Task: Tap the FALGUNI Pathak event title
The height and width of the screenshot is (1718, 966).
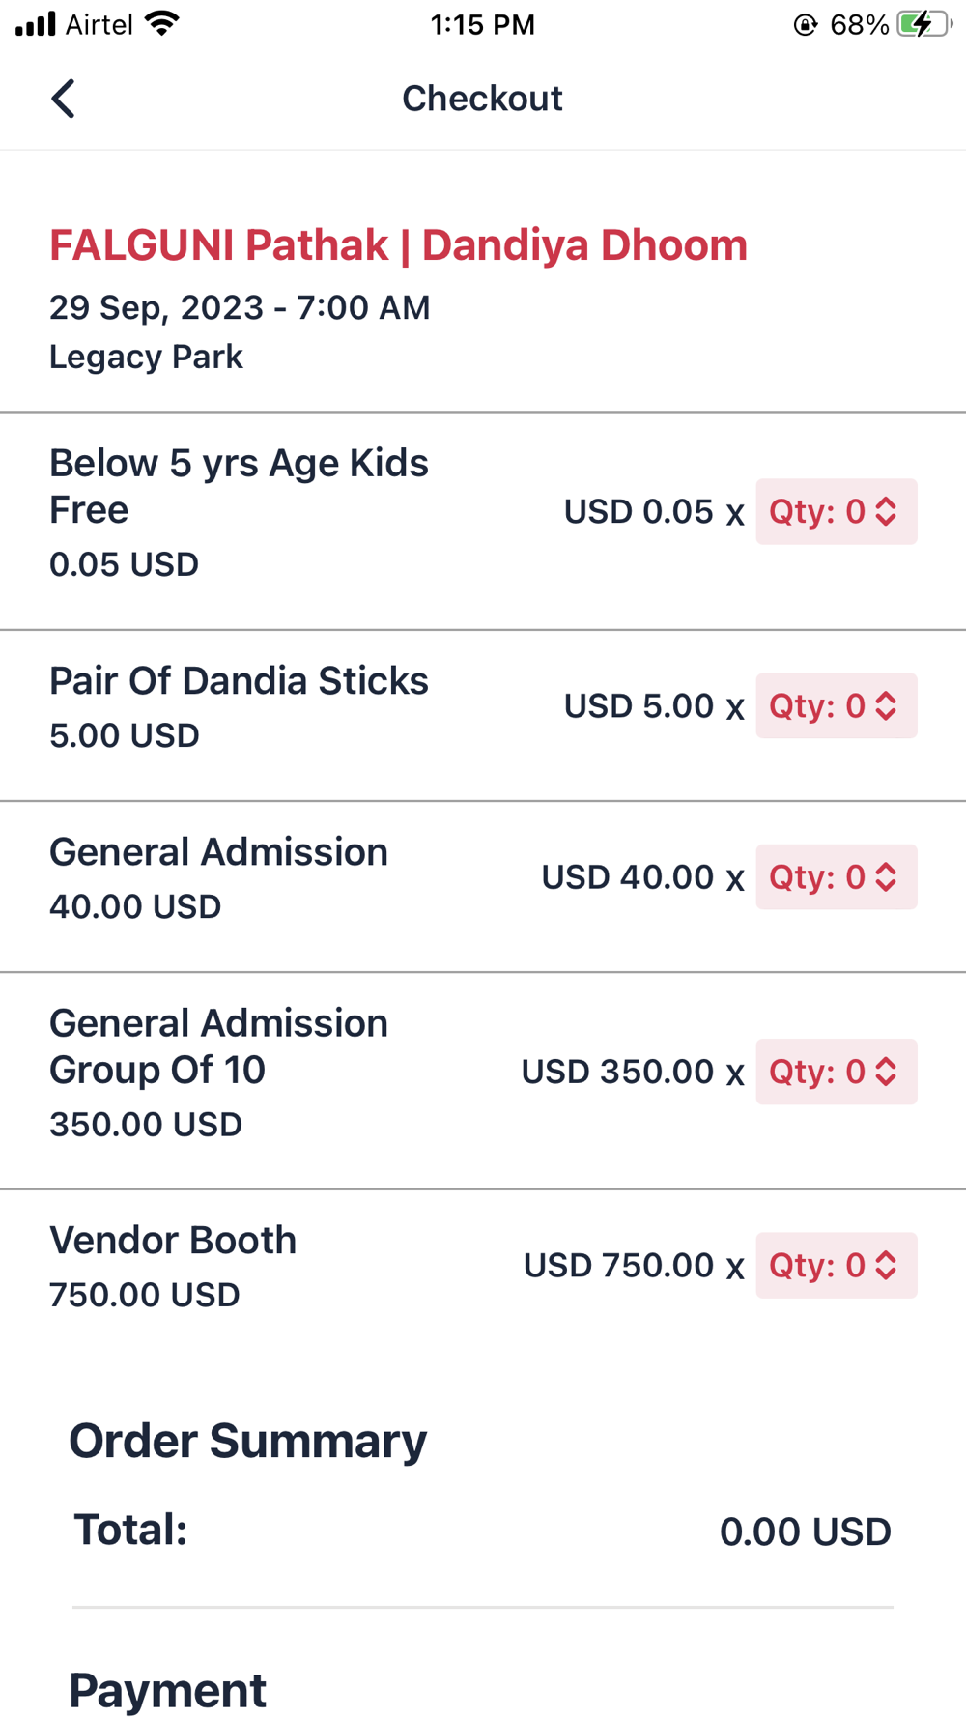Action: (398, 245)
